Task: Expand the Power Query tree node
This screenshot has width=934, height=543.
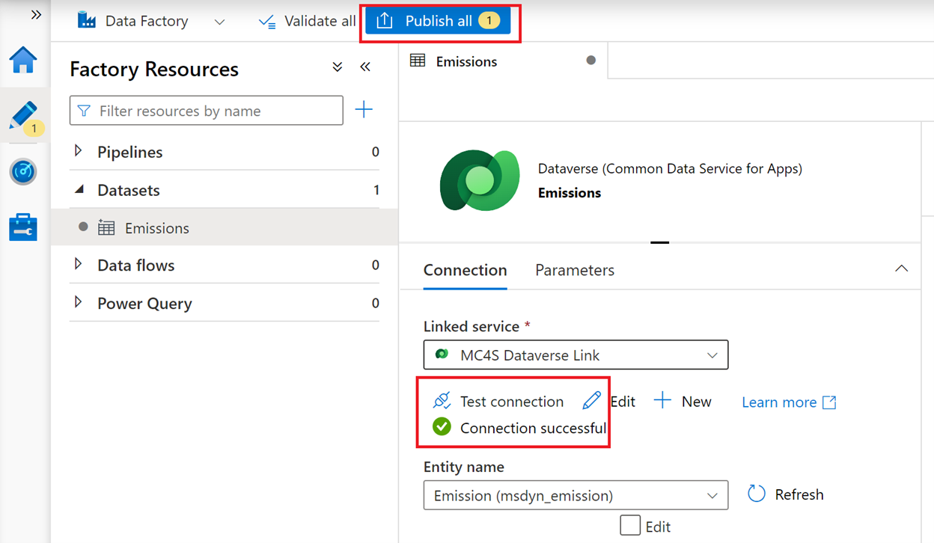Action: (x=79, y=302)
